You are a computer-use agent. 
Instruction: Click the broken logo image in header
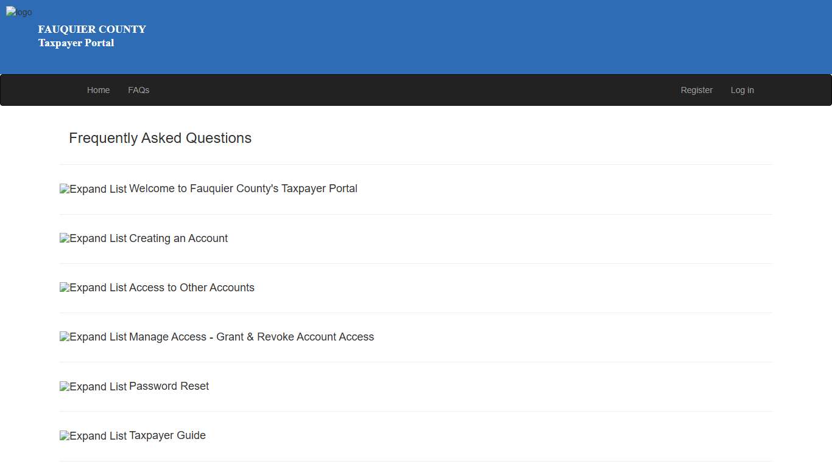(x=19, y=12)
